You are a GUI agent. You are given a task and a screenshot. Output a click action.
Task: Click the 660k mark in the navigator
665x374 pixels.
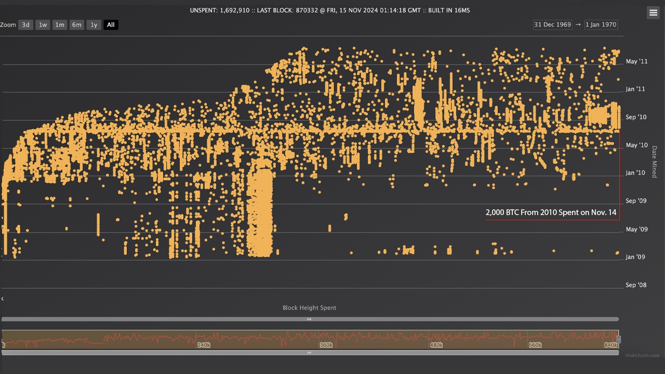pos(535,345)
